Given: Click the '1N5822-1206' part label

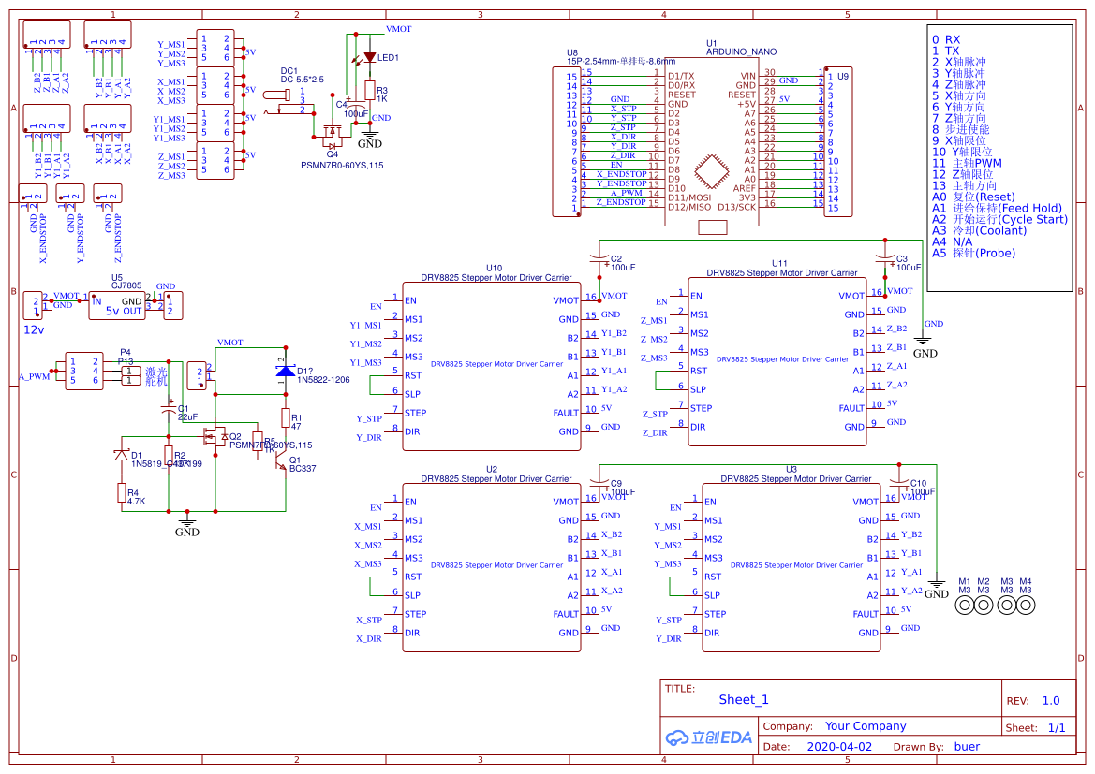Looking at the screenshot, I should [323, 380].
